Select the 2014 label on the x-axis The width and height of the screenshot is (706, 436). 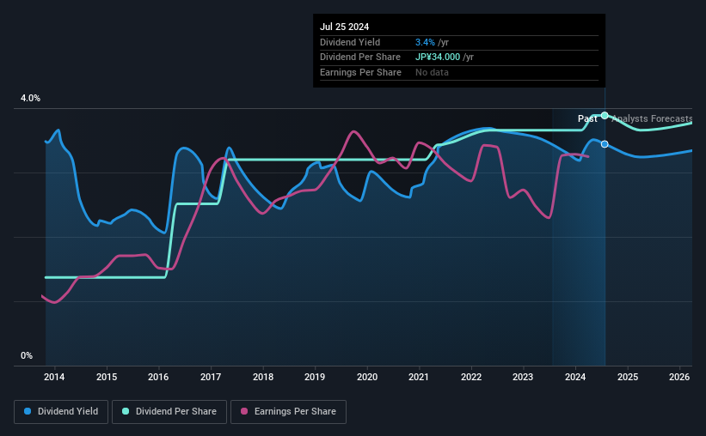(54, 377)
